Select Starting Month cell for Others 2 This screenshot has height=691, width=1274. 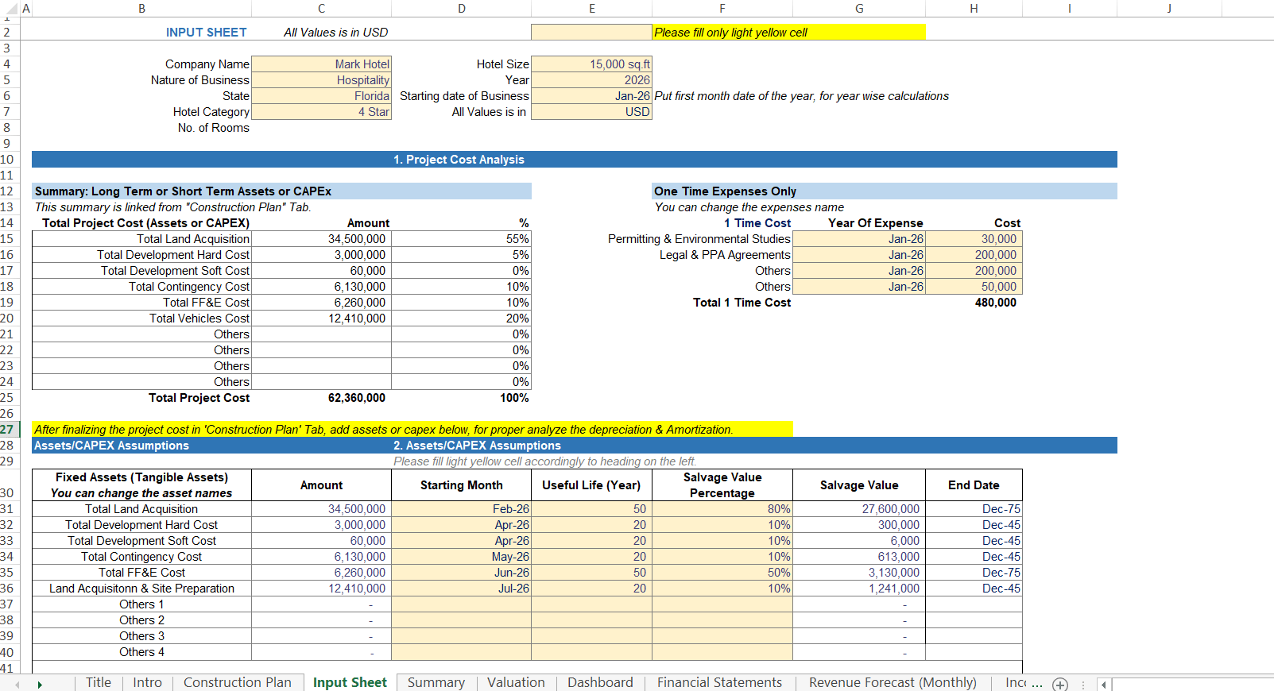pos(461,620)
